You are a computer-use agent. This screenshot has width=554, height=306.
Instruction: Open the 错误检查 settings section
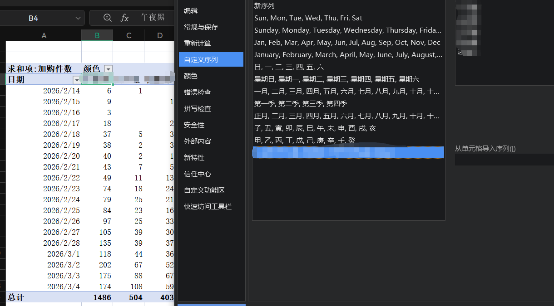point(197,92)
